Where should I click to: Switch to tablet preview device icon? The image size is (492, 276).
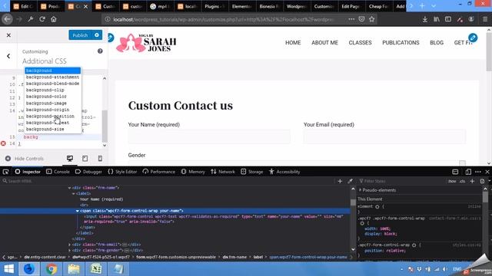point(85,159)
